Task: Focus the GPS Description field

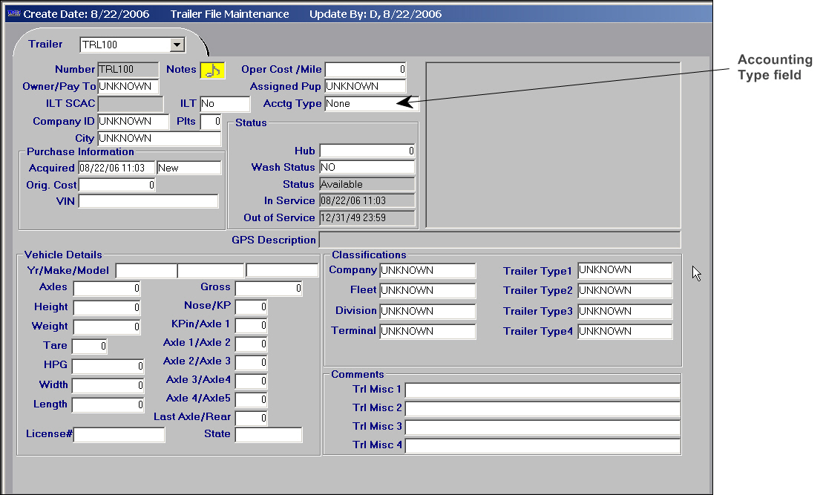Action: (x=499, y=240)
